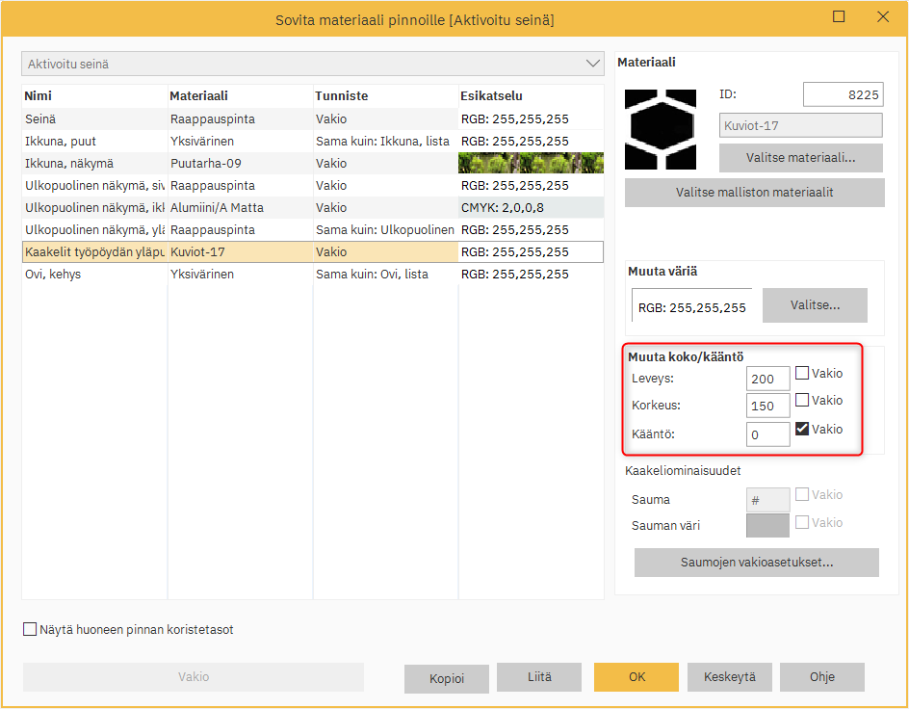909x709 pixels.
Task: Click the Kuviot-17 material preview thumbnail
Action: [660, 129]
